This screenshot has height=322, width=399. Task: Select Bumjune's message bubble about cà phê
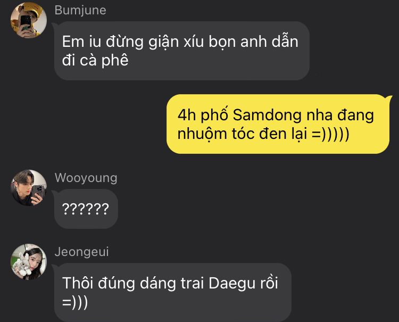click(182, 51)
